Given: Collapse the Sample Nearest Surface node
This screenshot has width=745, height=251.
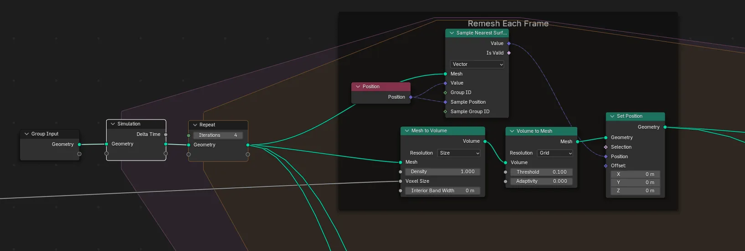Looking at the screenshot, I should pyautogui.click(x=452, y=33).
